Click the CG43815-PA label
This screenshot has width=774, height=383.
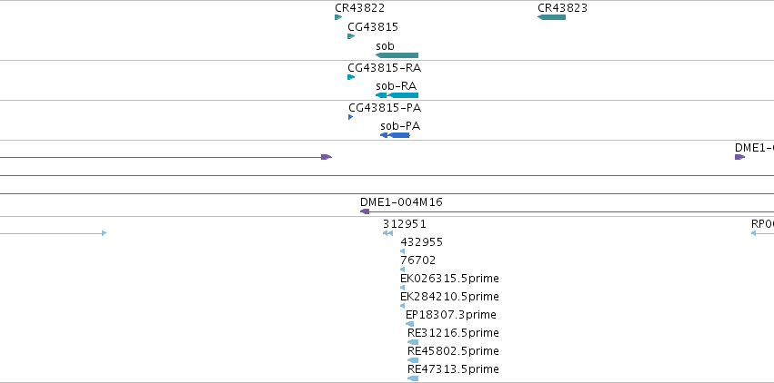coord(385,108)
